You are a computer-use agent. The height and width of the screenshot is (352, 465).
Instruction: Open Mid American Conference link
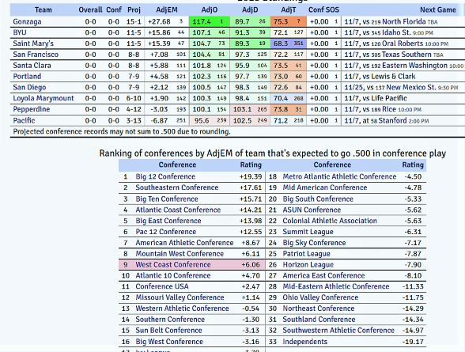(x=325, y=187)
